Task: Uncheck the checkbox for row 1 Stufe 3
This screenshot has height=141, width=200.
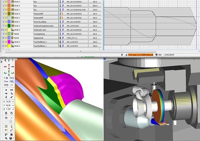Action: 6,2
